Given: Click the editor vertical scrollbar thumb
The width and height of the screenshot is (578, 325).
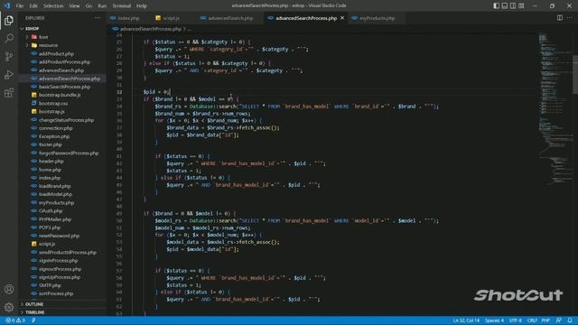Looking at the screenshot, I should [x=575, y=74].
